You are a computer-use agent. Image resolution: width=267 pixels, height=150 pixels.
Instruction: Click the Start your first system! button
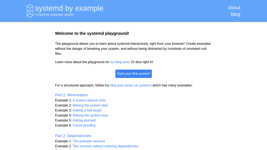coord(133,74)
